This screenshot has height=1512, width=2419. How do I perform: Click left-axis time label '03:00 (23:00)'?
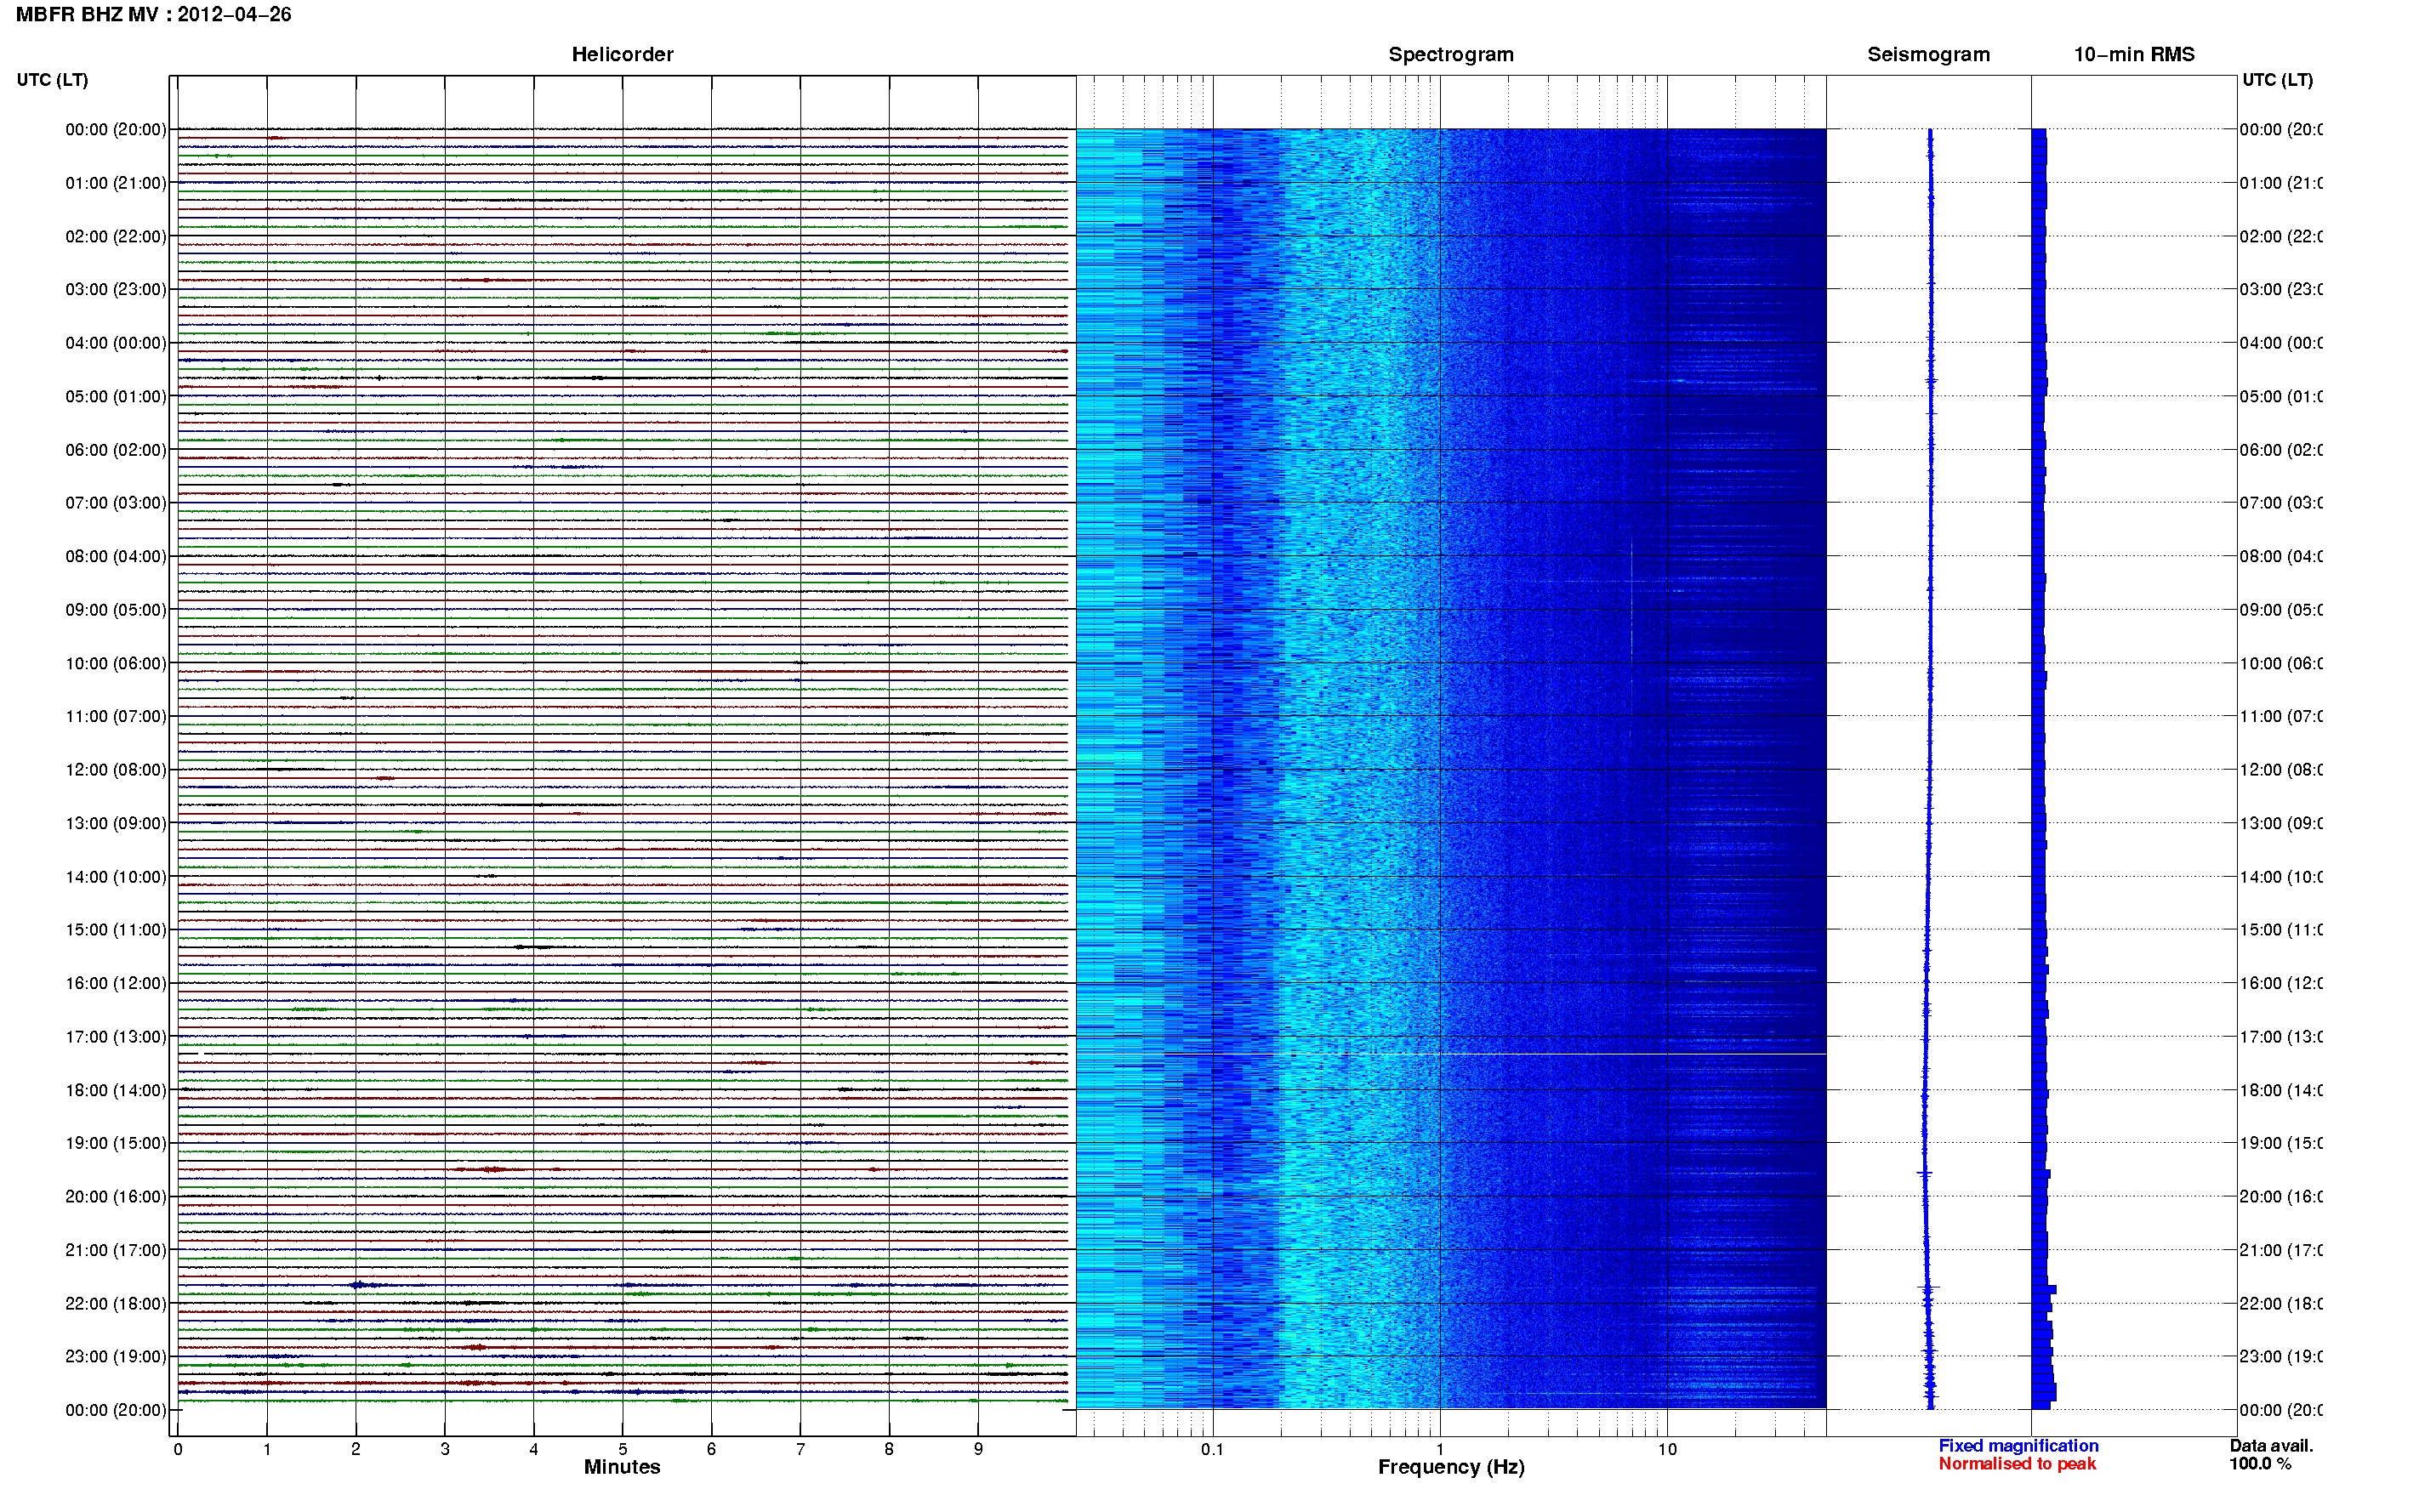pyautogui.click(x=116, y=290)
